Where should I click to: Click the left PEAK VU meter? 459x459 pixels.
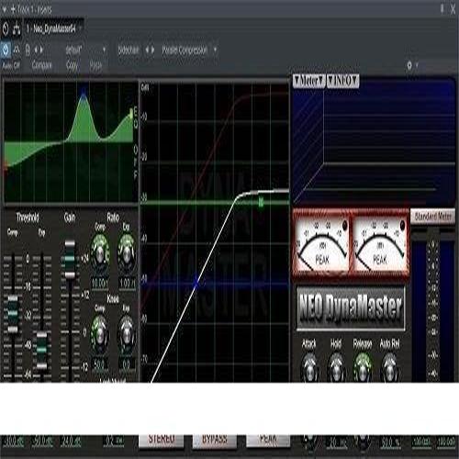[x=321, y=244]
